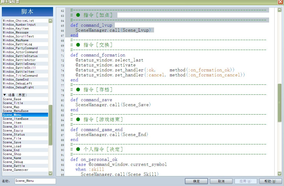The image size is (284, 186).
Task: Open the Window_TitleCommand script
Action: click(x=25, y=76)
